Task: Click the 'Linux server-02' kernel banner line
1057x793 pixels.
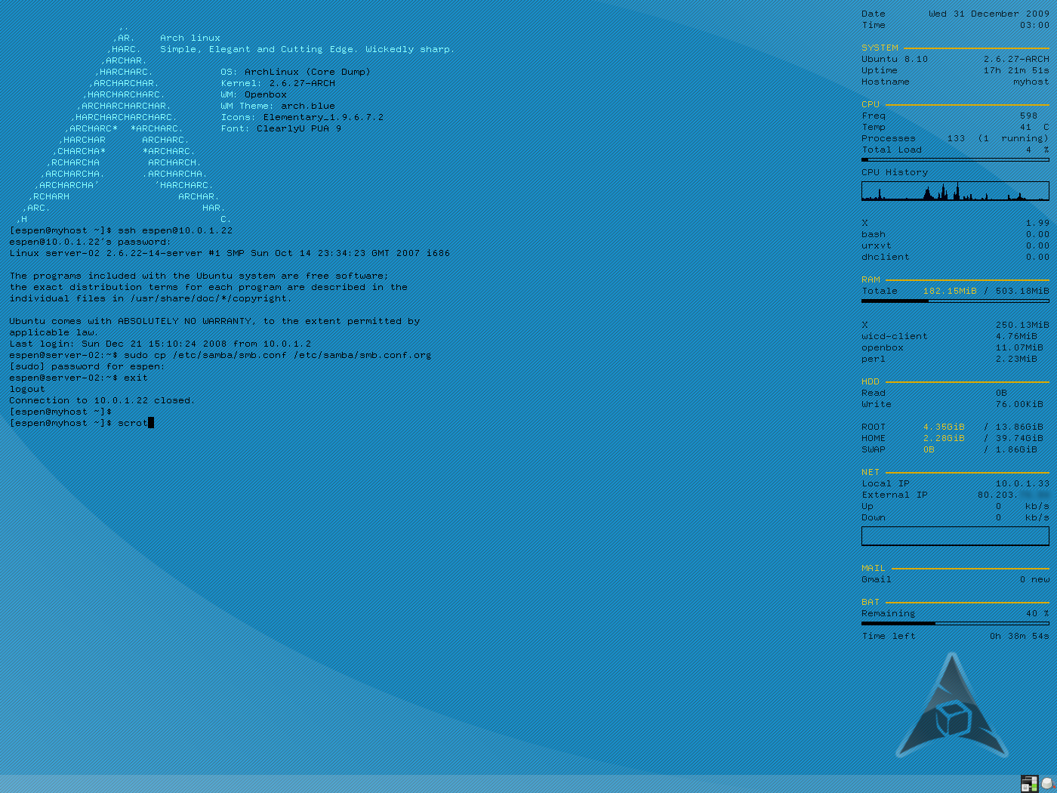Action: pyautogui.click(x=230, y=253)
